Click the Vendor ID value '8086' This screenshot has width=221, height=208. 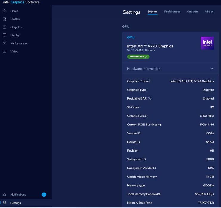pos(210,133)
